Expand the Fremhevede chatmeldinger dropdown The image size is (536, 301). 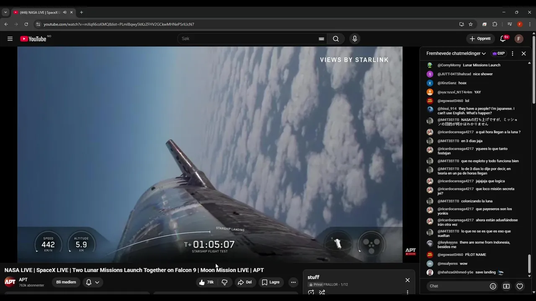(x=456, y=54)
